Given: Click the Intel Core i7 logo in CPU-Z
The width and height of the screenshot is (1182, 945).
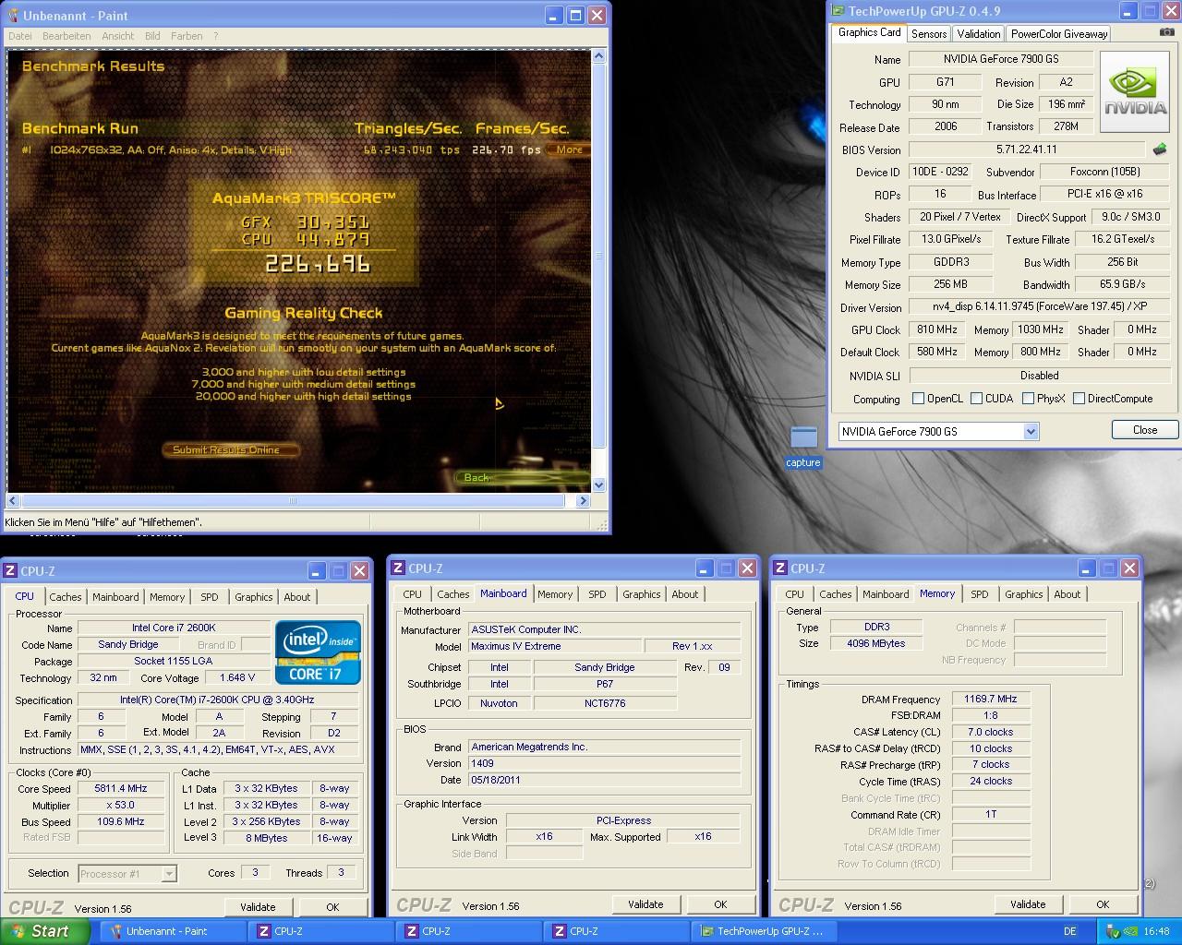Looking at the screenshot, I should (318, 652).
